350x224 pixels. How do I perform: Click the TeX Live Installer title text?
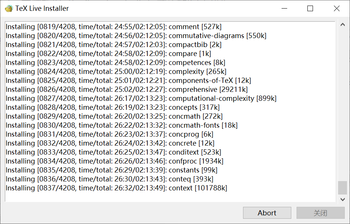[x=42, y=9]
